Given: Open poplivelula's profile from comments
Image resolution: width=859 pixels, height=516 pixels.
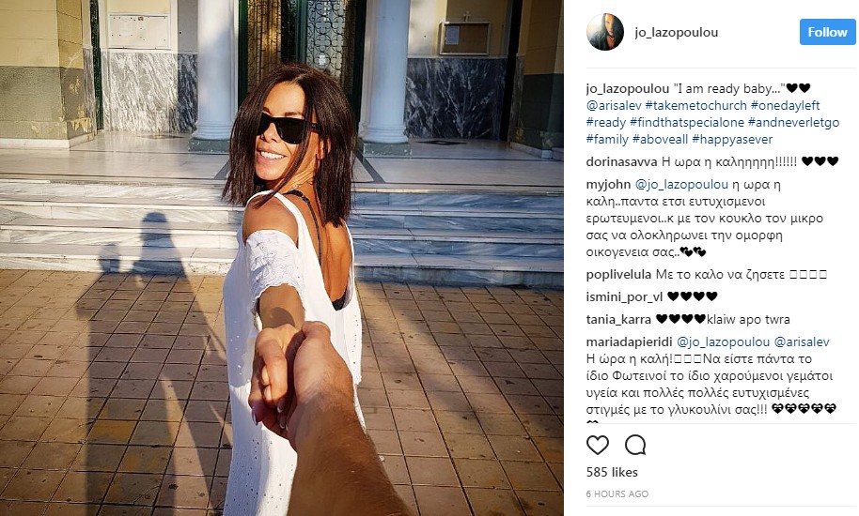Looking at the screenshot, I should (618, 274).
